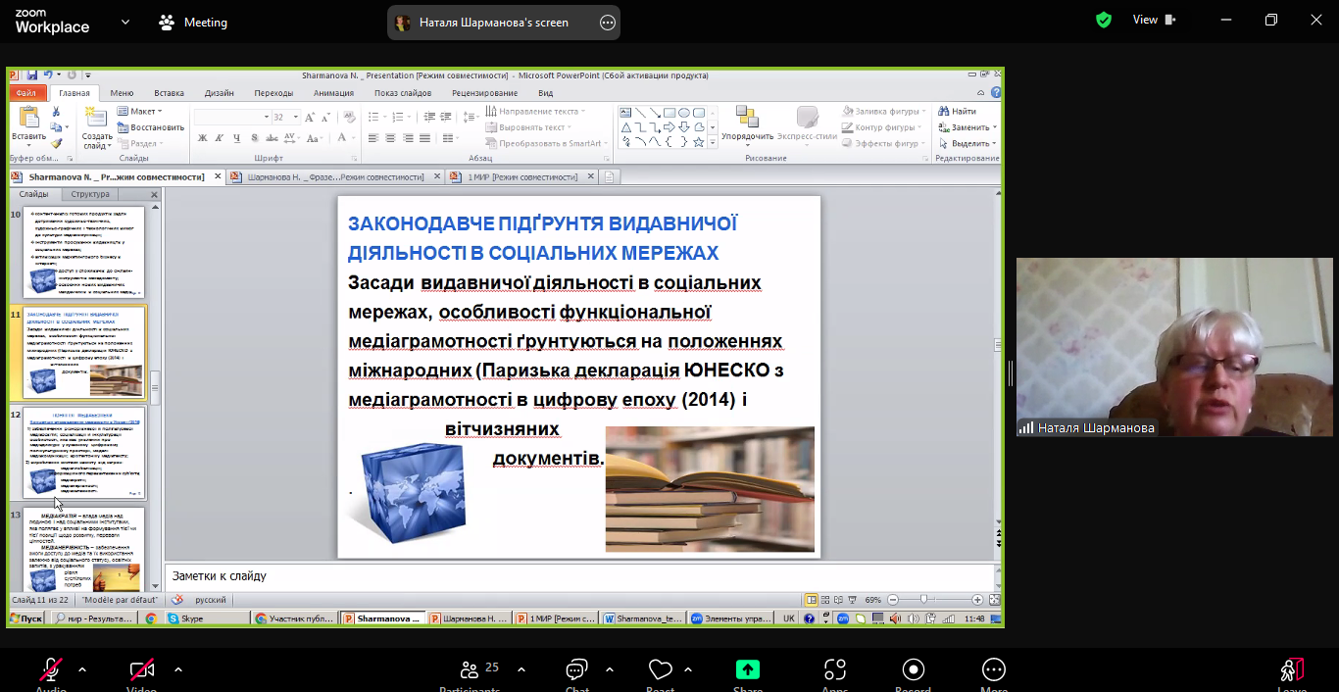Click the Наталя Шарманова's screen label

tap(493, 23)
